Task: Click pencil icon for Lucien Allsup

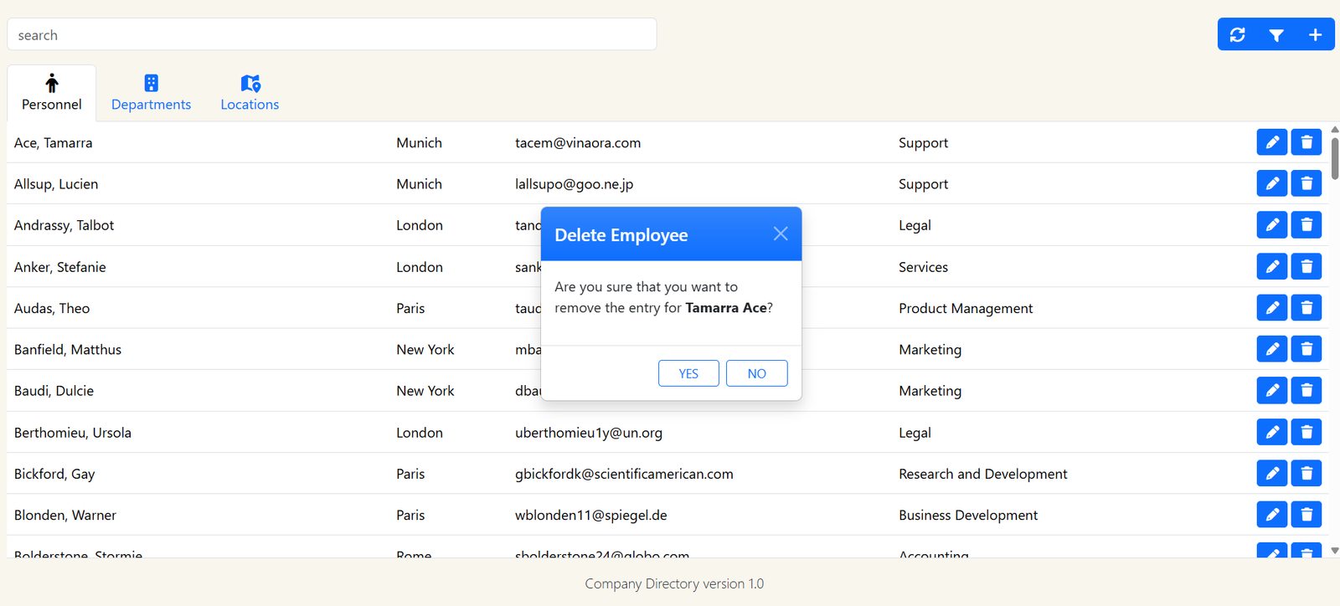Action: pos(1272,183)
